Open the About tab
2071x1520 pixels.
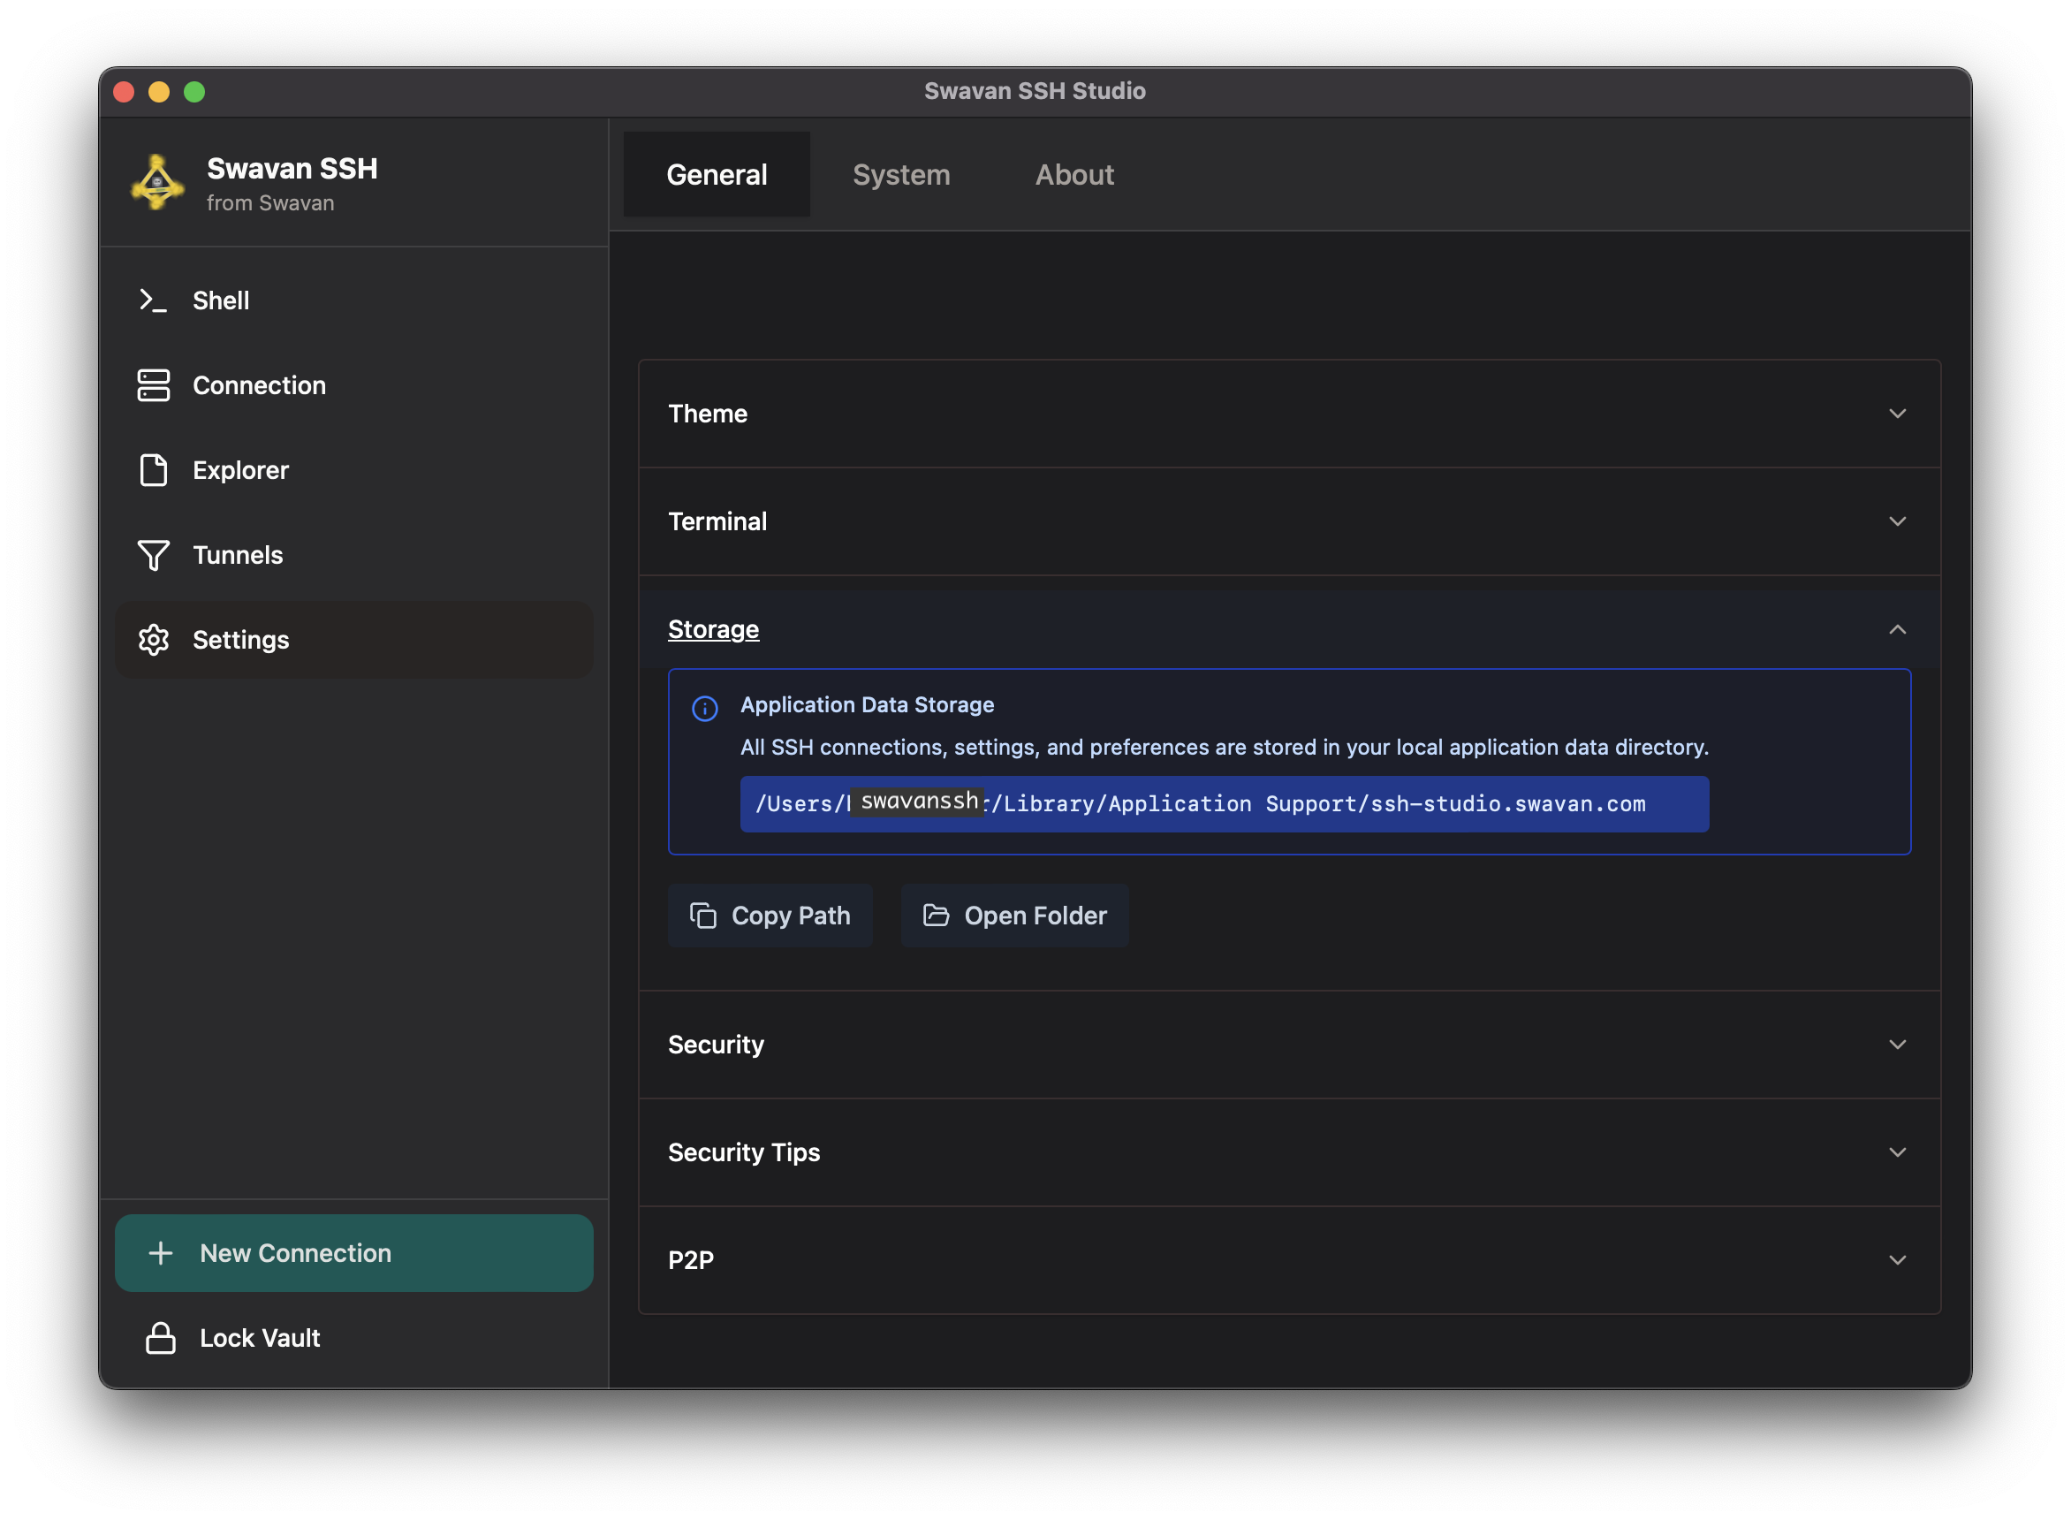1074,175
